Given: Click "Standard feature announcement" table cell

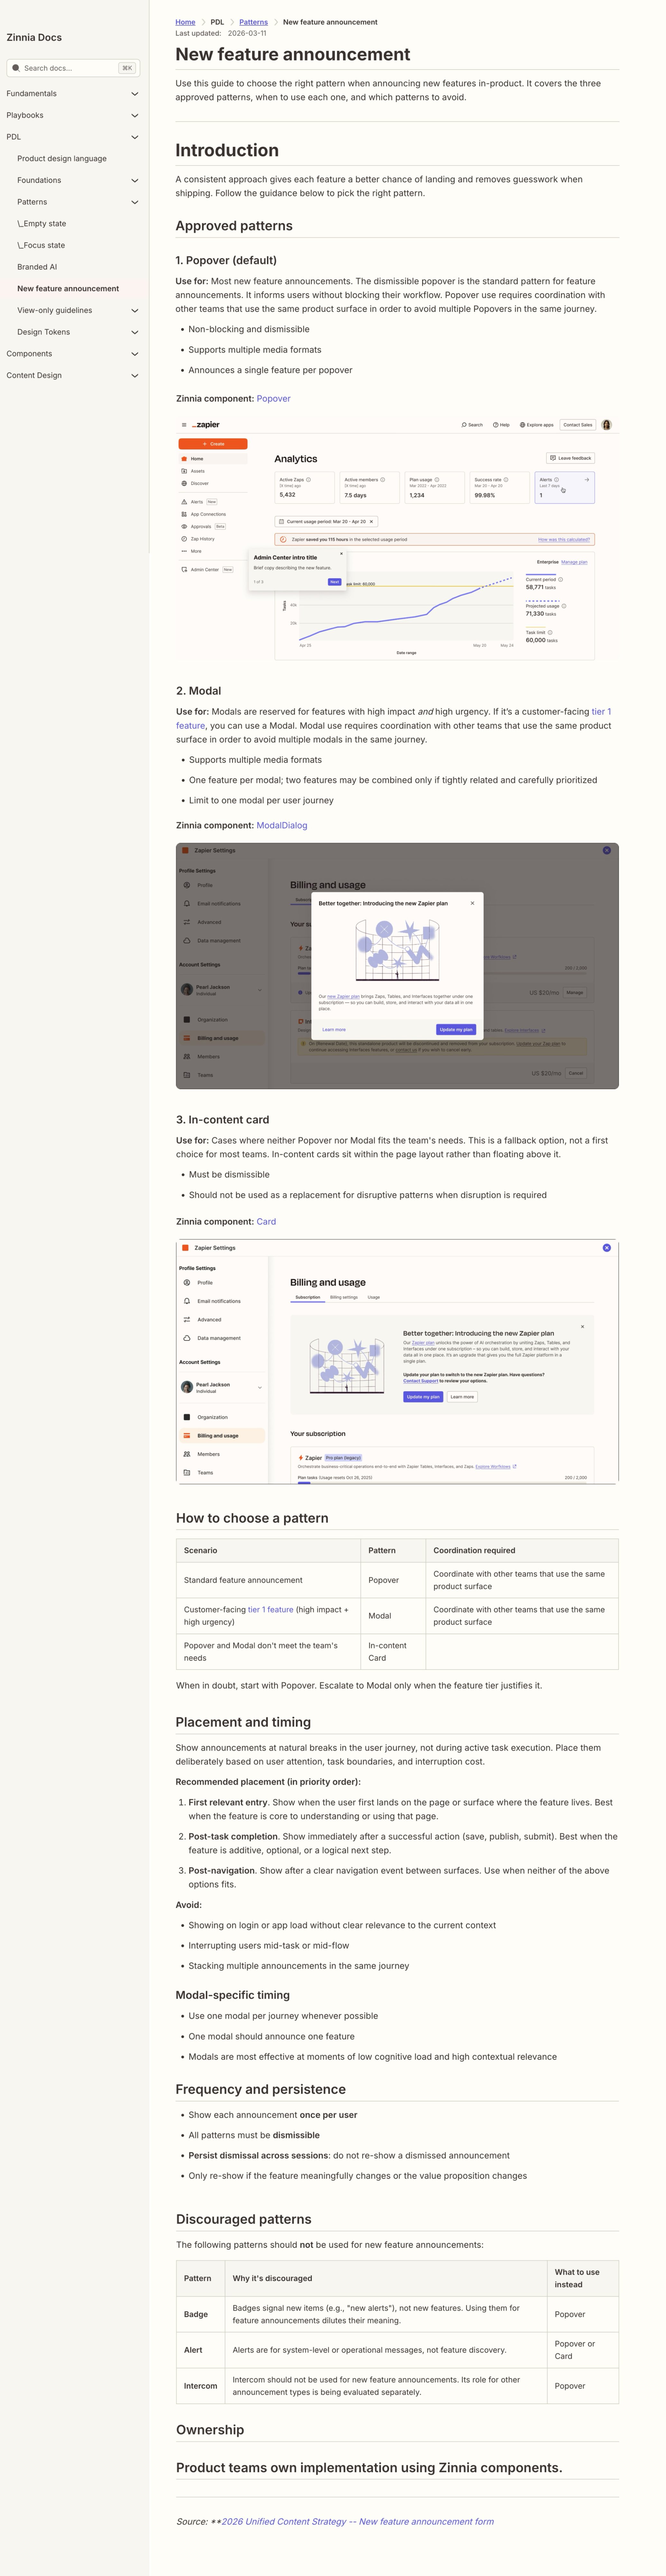Looking at the screenshot, I should click(x=269, y=1580).
